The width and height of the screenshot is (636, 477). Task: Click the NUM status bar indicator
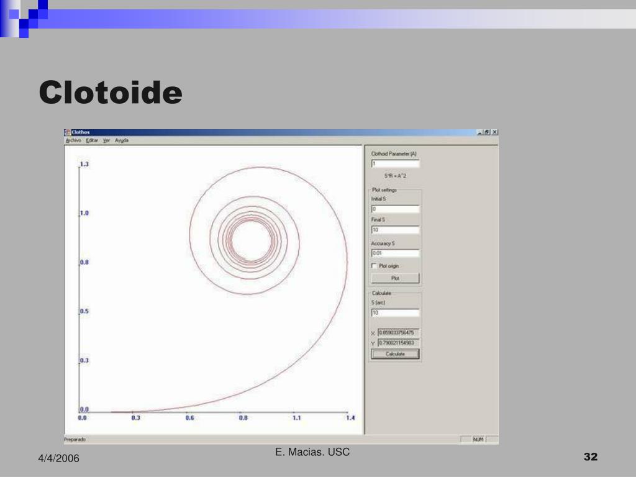coord(478,439)
